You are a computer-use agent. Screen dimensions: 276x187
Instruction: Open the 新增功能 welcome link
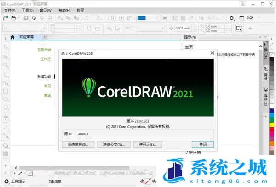(x=44, y=76)
